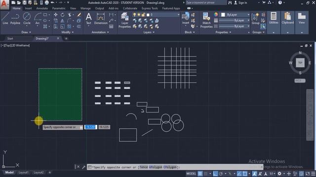Click the keyword search field
This screenshot has width=316, height=177.
pos(206,2)
